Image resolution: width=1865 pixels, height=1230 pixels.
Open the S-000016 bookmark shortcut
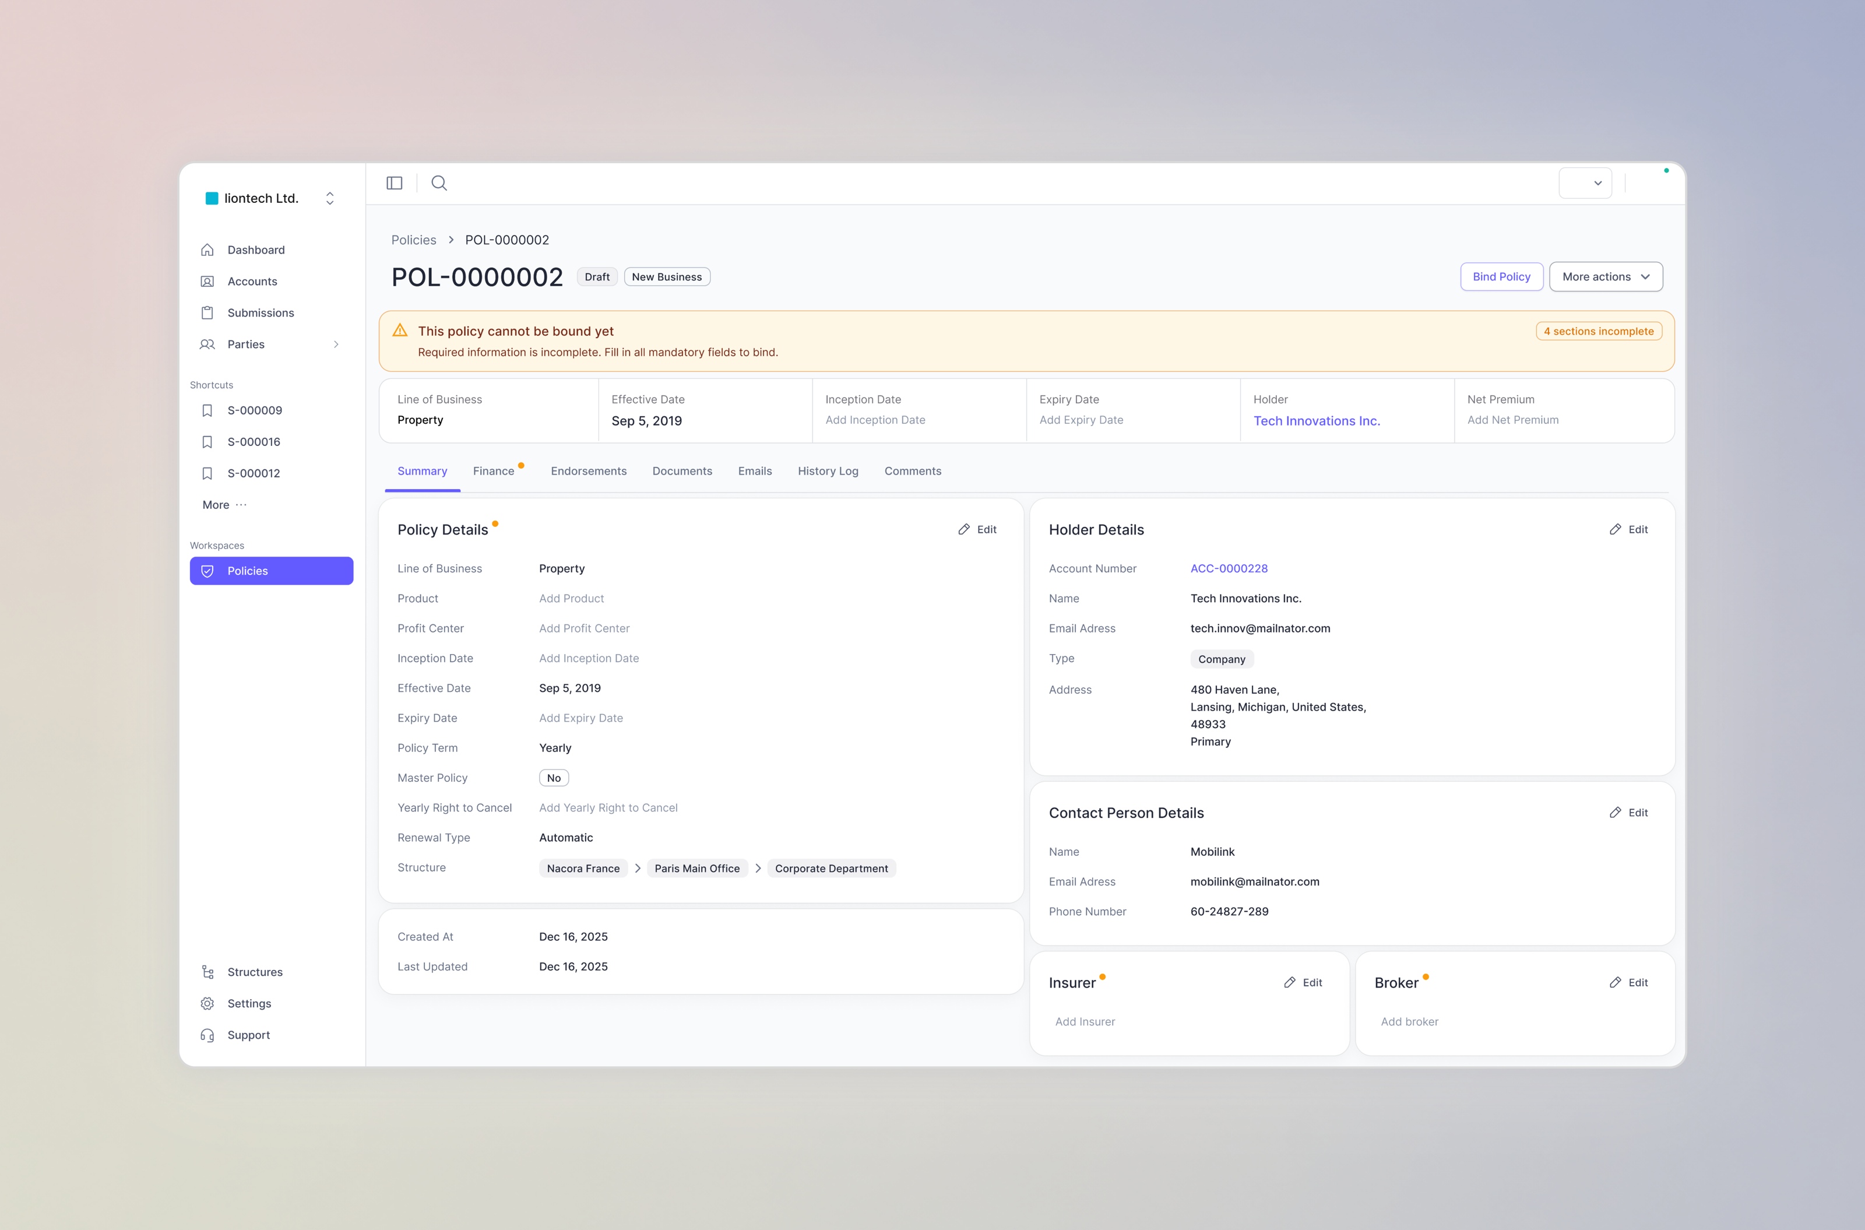click(207, 442)
